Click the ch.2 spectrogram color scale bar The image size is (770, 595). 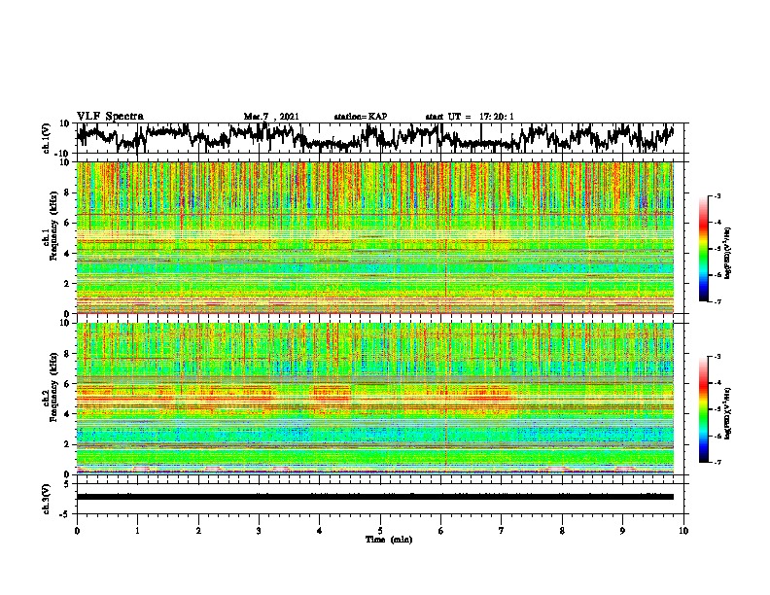point(703,409)
